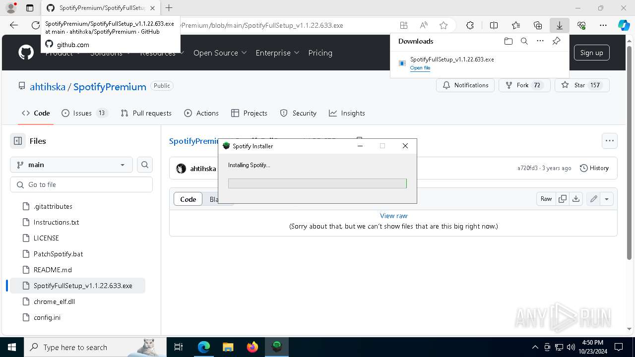
Task: Click the Pricing link
Action: coord(320,53)
